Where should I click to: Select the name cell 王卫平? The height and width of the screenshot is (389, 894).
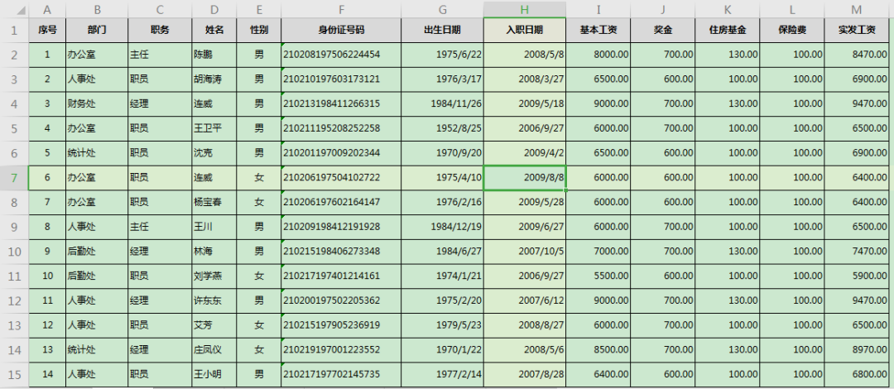[x=214, y=128]
